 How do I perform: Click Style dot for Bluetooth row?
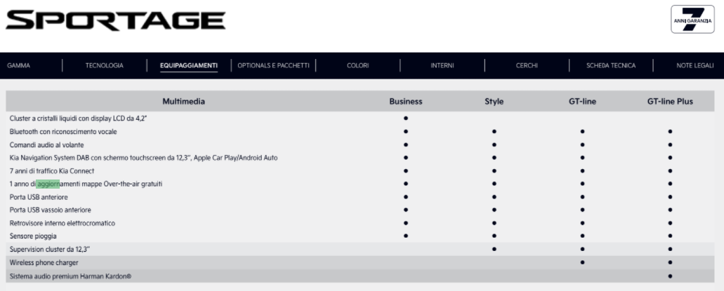click(x=494, y=131)
